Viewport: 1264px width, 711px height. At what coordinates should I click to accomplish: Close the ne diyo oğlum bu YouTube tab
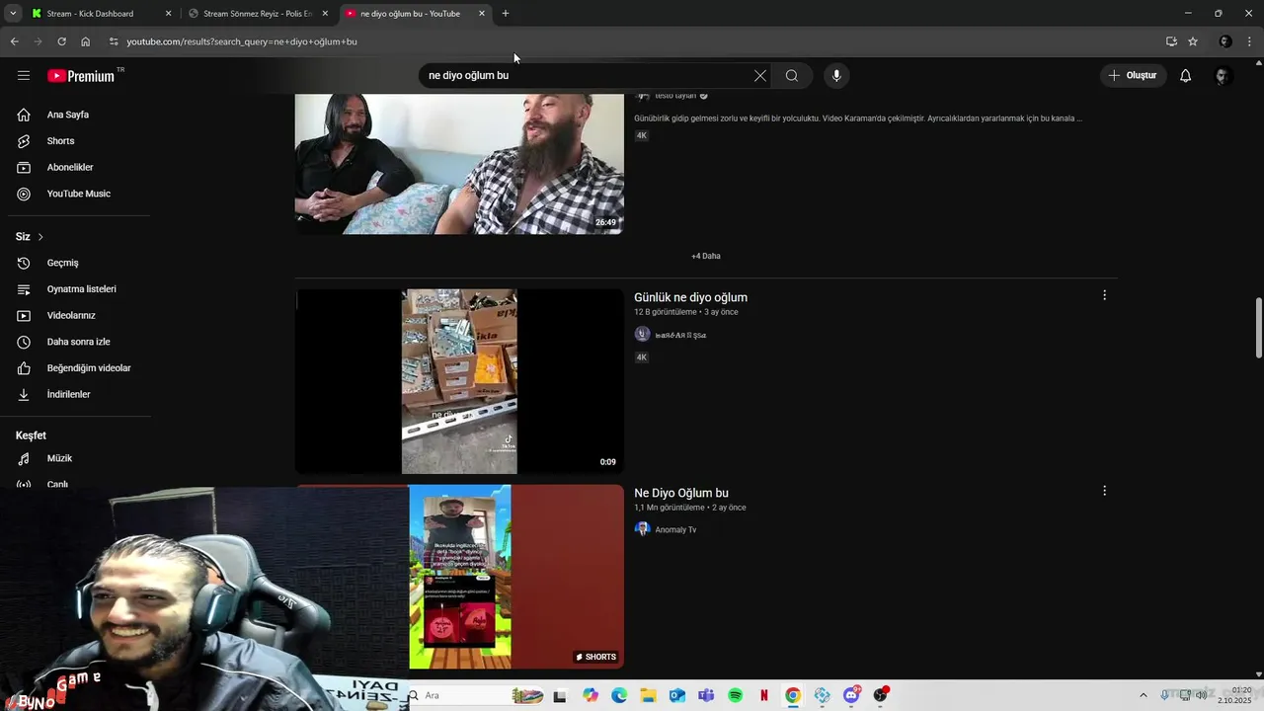[482, 14]
